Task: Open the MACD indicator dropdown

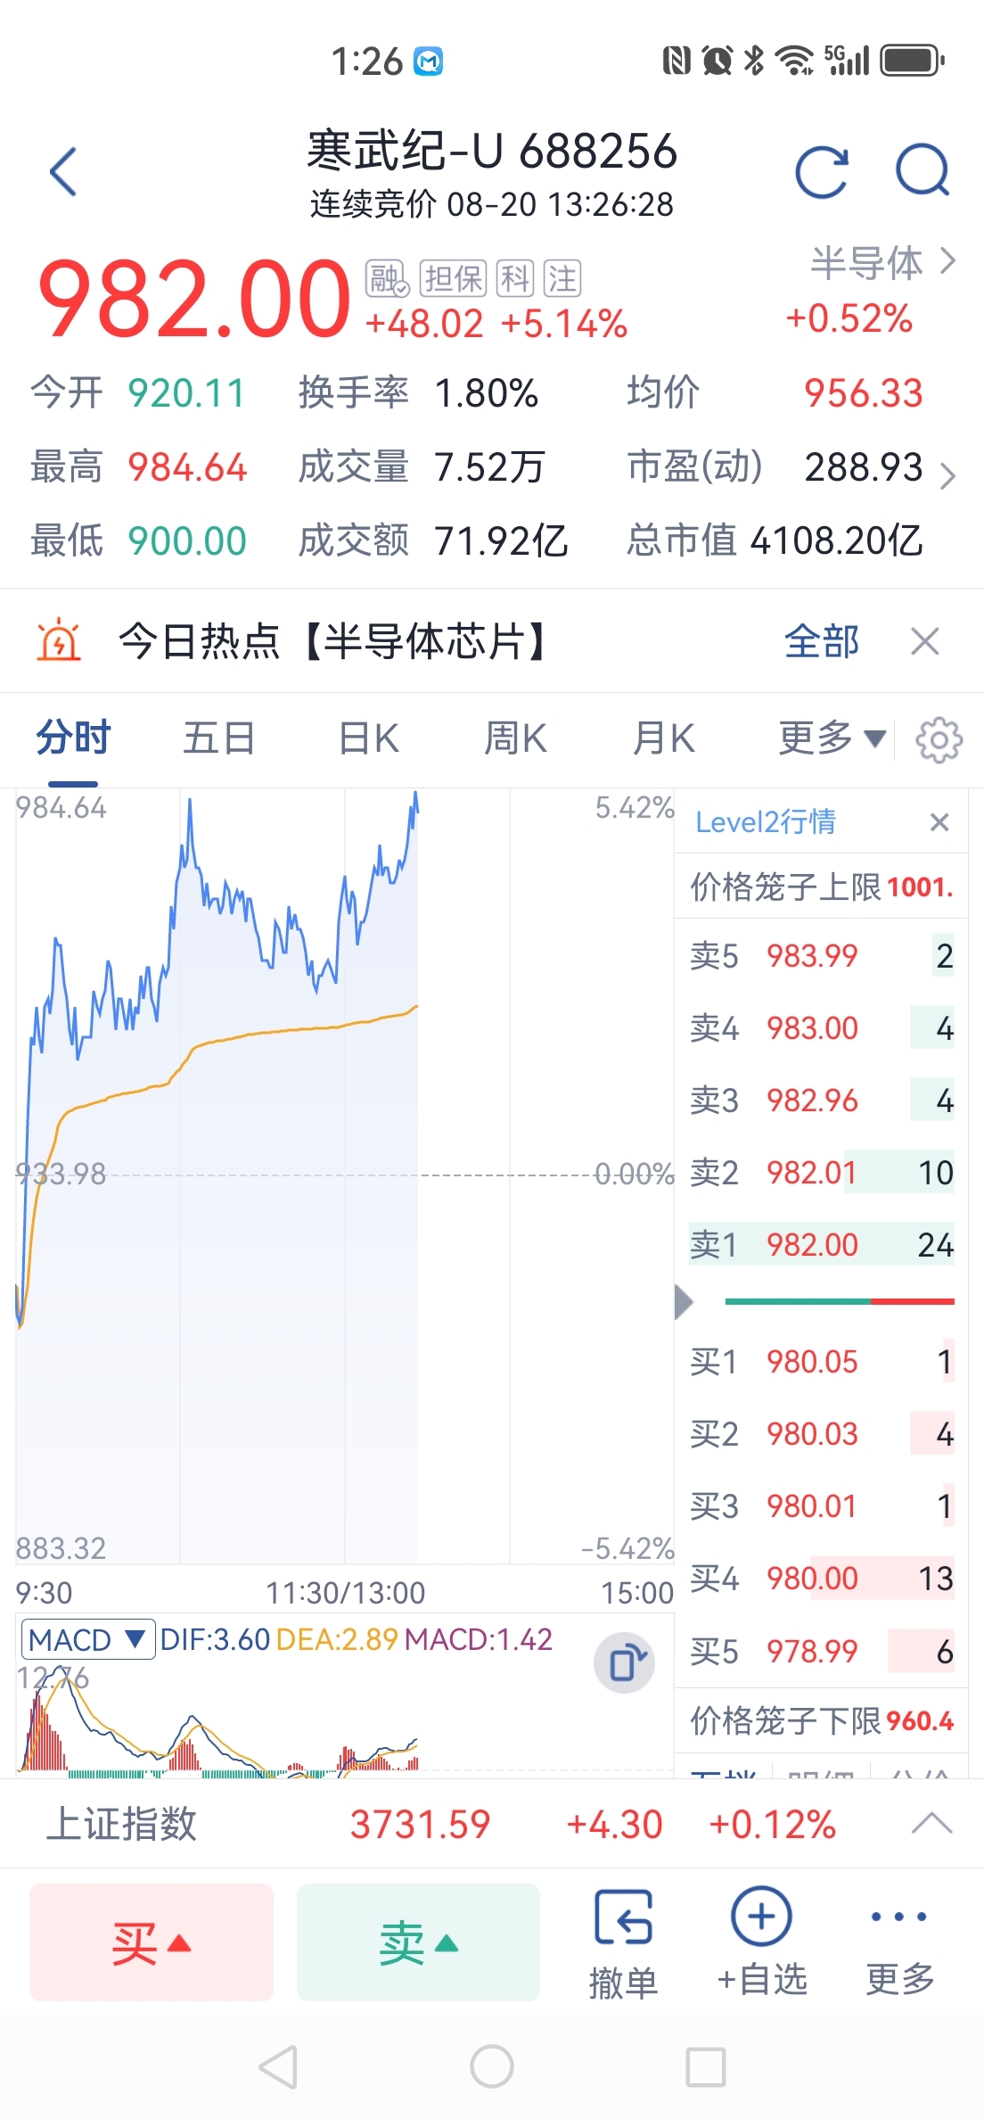Action: click(x=87, y=1639)
